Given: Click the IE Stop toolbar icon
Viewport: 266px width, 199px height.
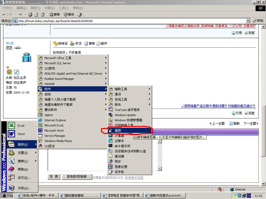Looking at the screenshot, I should [x=30, y=15].
